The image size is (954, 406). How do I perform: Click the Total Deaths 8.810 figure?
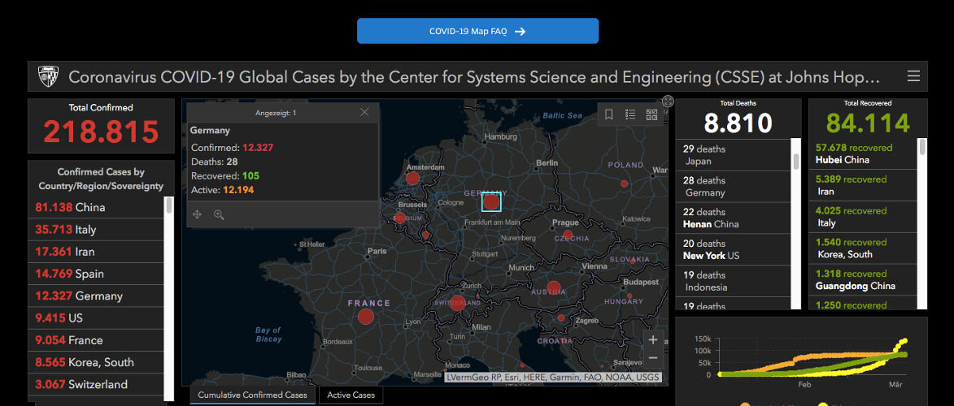pos(738,123)
